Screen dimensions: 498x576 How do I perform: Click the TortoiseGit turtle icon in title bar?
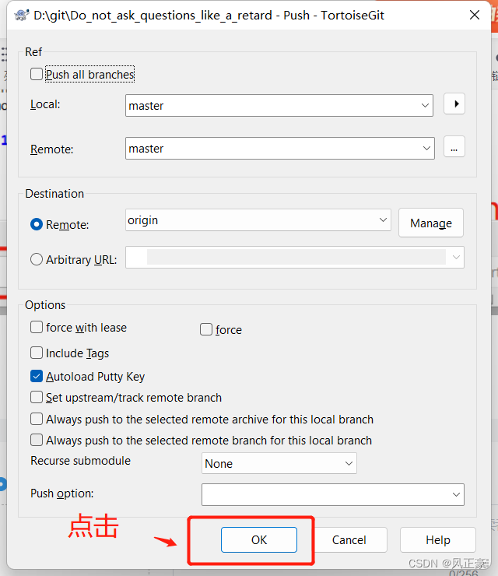point(22,15)
